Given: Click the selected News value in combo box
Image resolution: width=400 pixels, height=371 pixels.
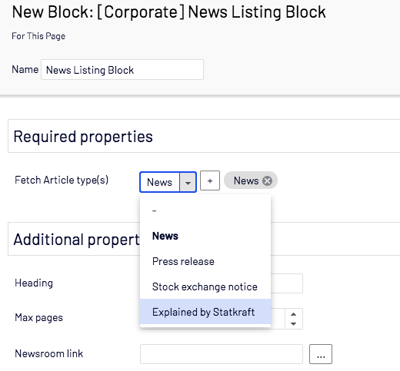Looking at the screenshot, I should 159,182.
